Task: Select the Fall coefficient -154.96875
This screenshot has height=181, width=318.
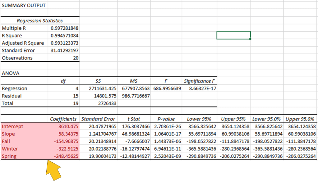Action: coord(65,141)
